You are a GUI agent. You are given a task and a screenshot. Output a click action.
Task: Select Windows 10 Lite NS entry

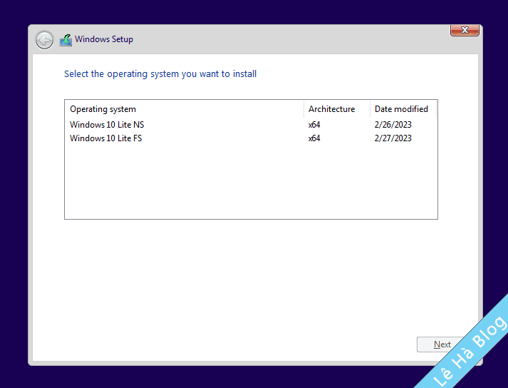click(x=107, y=125)
